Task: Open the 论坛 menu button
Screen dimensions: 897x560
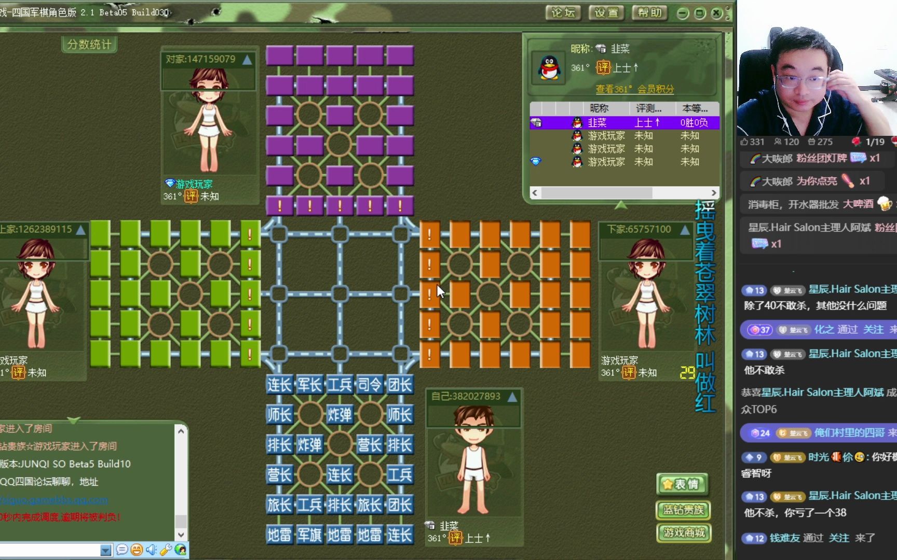Action: [564, 13]
